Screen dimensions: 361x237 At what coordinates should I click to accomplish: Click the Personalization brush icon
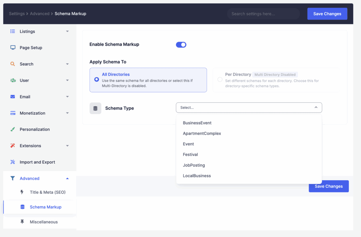(x=13, y=129)
